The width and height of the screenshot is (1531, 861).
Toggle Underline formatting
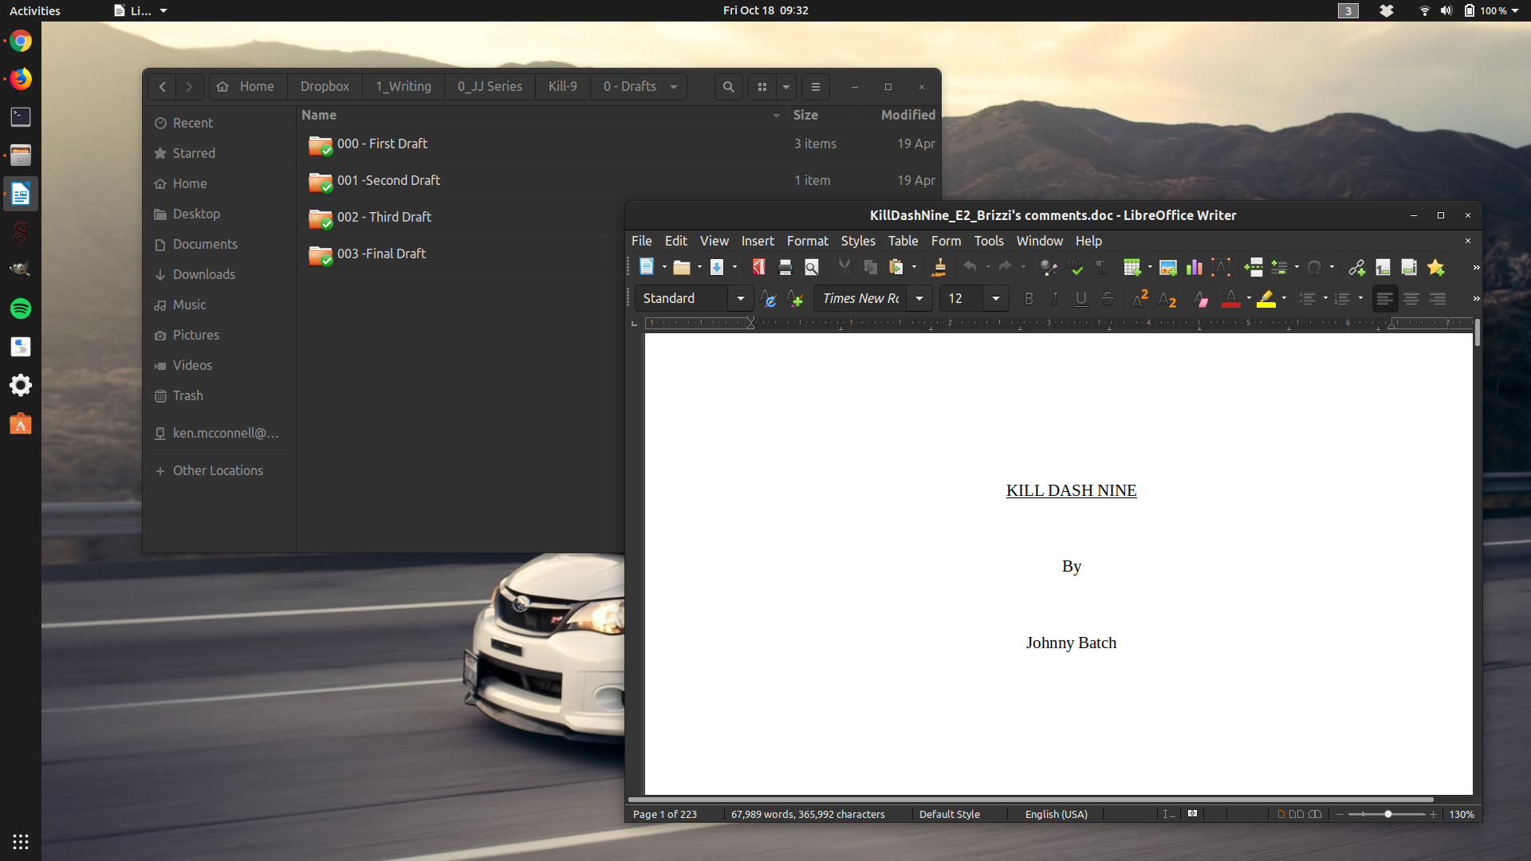click(x=1080, y=299)
